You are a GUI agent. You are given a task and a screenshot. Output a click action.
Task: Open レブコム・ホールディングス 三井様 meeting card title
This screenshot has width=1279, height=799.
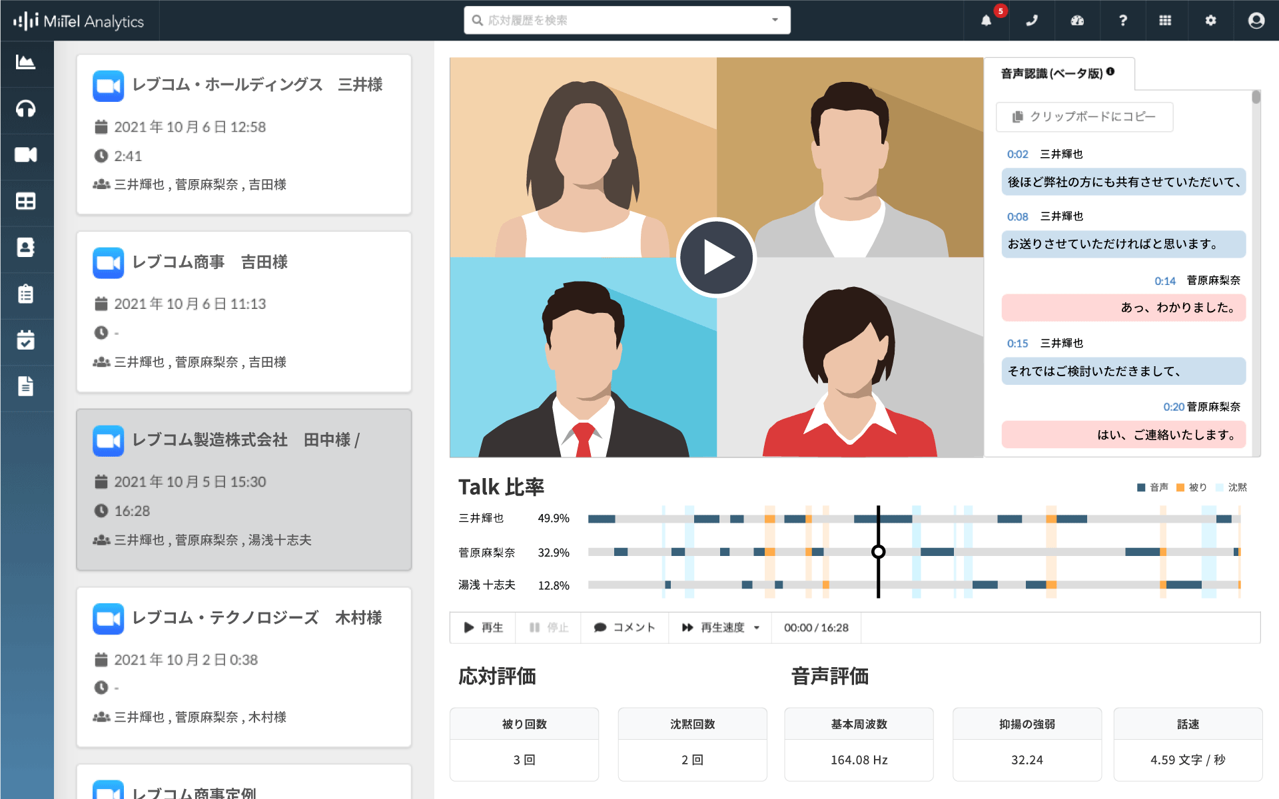click(257, 85)
